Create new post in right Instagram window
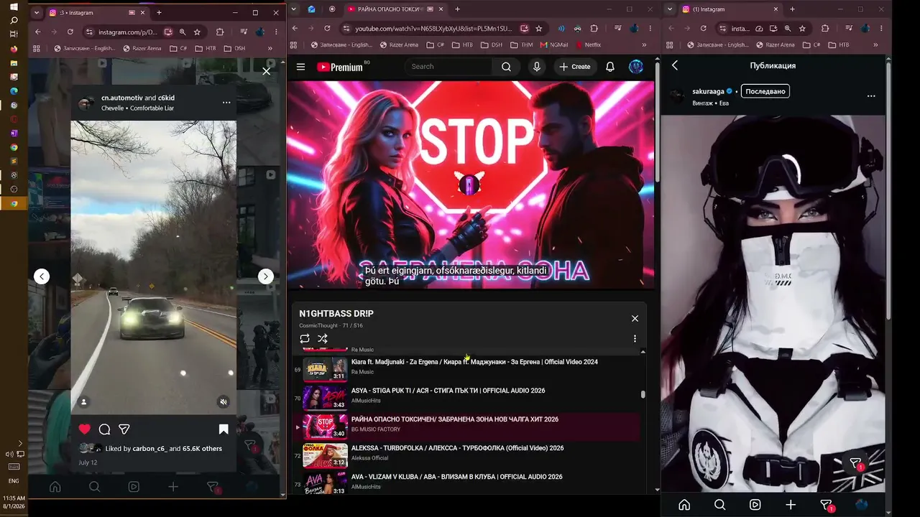The image size is (920, 517). [791, 505]
